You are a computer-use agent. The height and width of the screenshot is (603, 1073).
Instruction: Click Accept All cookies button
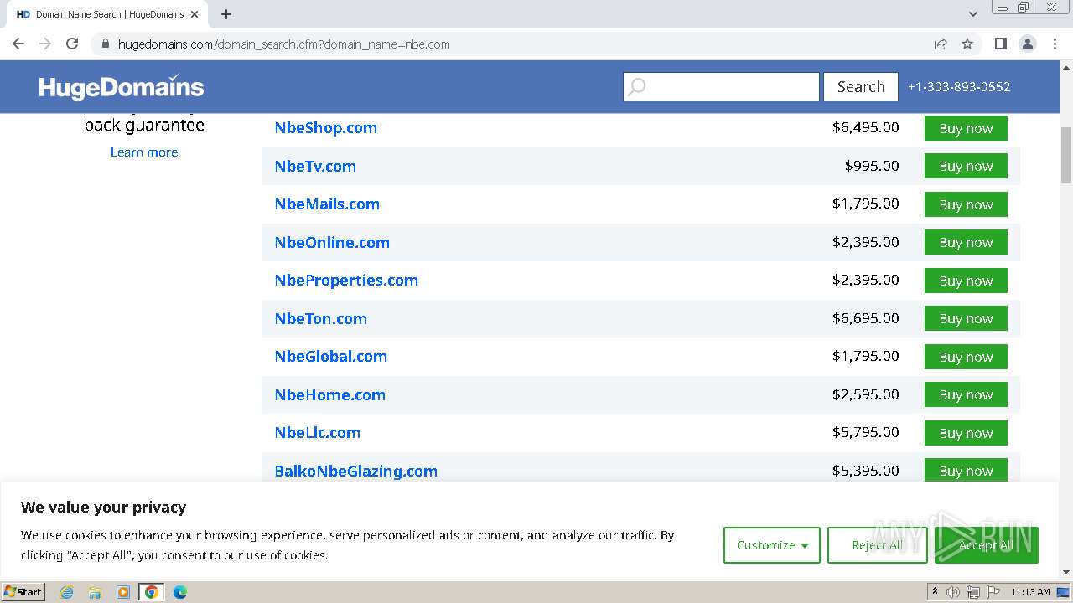coord(986,545)
